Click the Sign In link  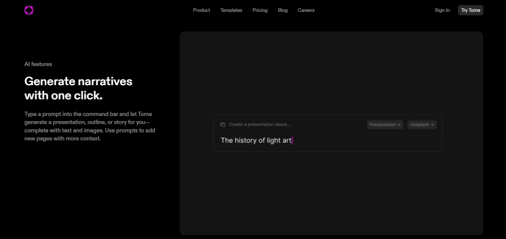click(441, 10)
